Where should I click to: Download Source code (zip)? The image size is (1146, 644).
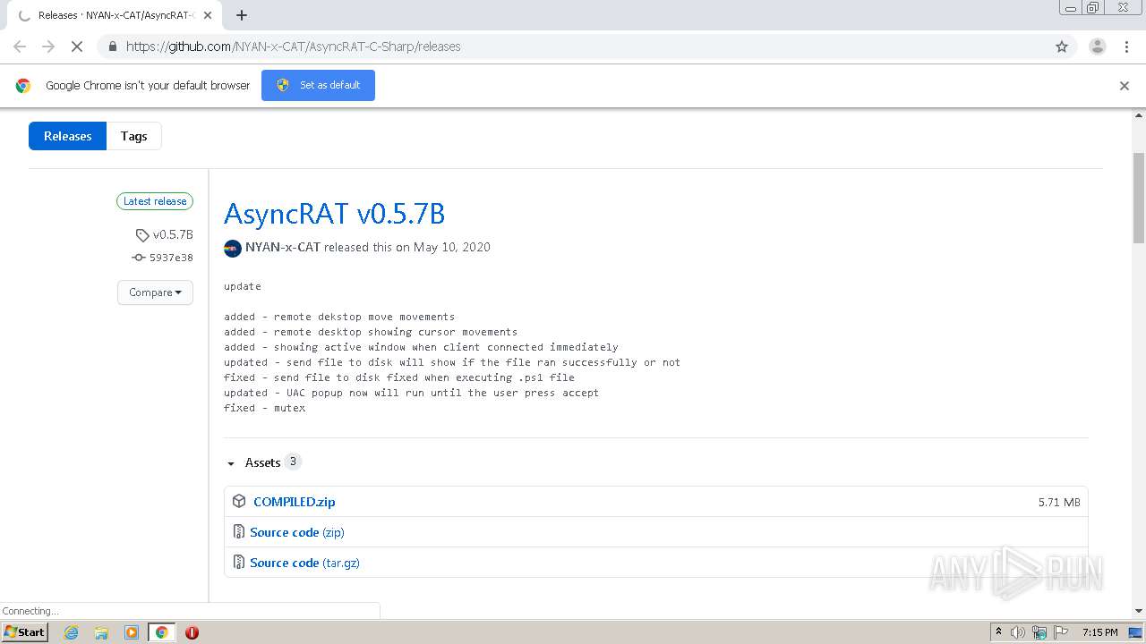297,532
